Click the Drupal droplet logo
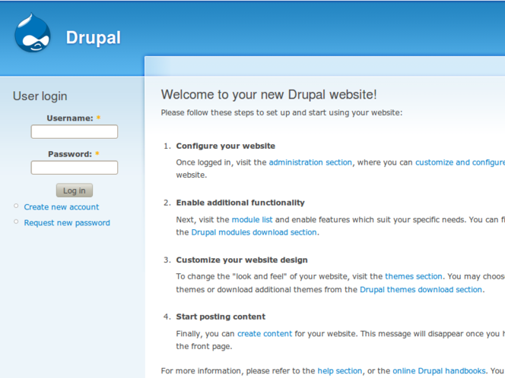 tap(33, 34)
